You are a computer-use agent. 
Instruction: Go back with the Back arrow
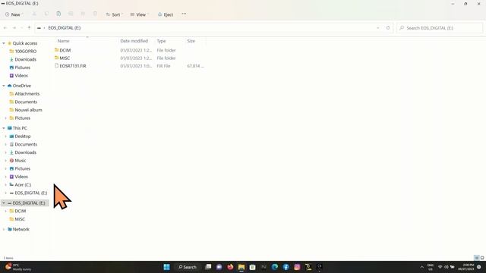(5, 28)
